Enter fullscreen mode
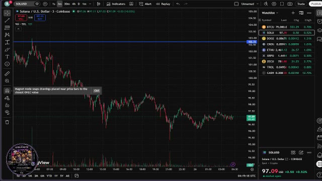 pos(282,4)
